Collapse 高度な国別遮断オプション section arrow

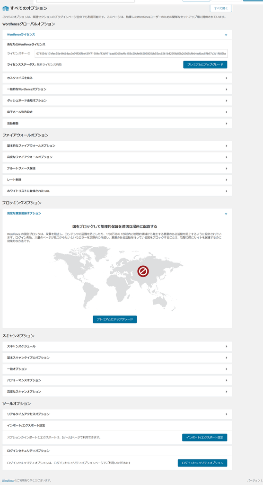[x=226, y=214]
